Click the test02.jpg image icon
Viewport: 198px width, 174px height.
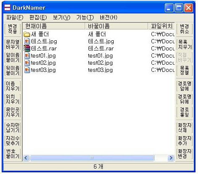tap(27, 63)
